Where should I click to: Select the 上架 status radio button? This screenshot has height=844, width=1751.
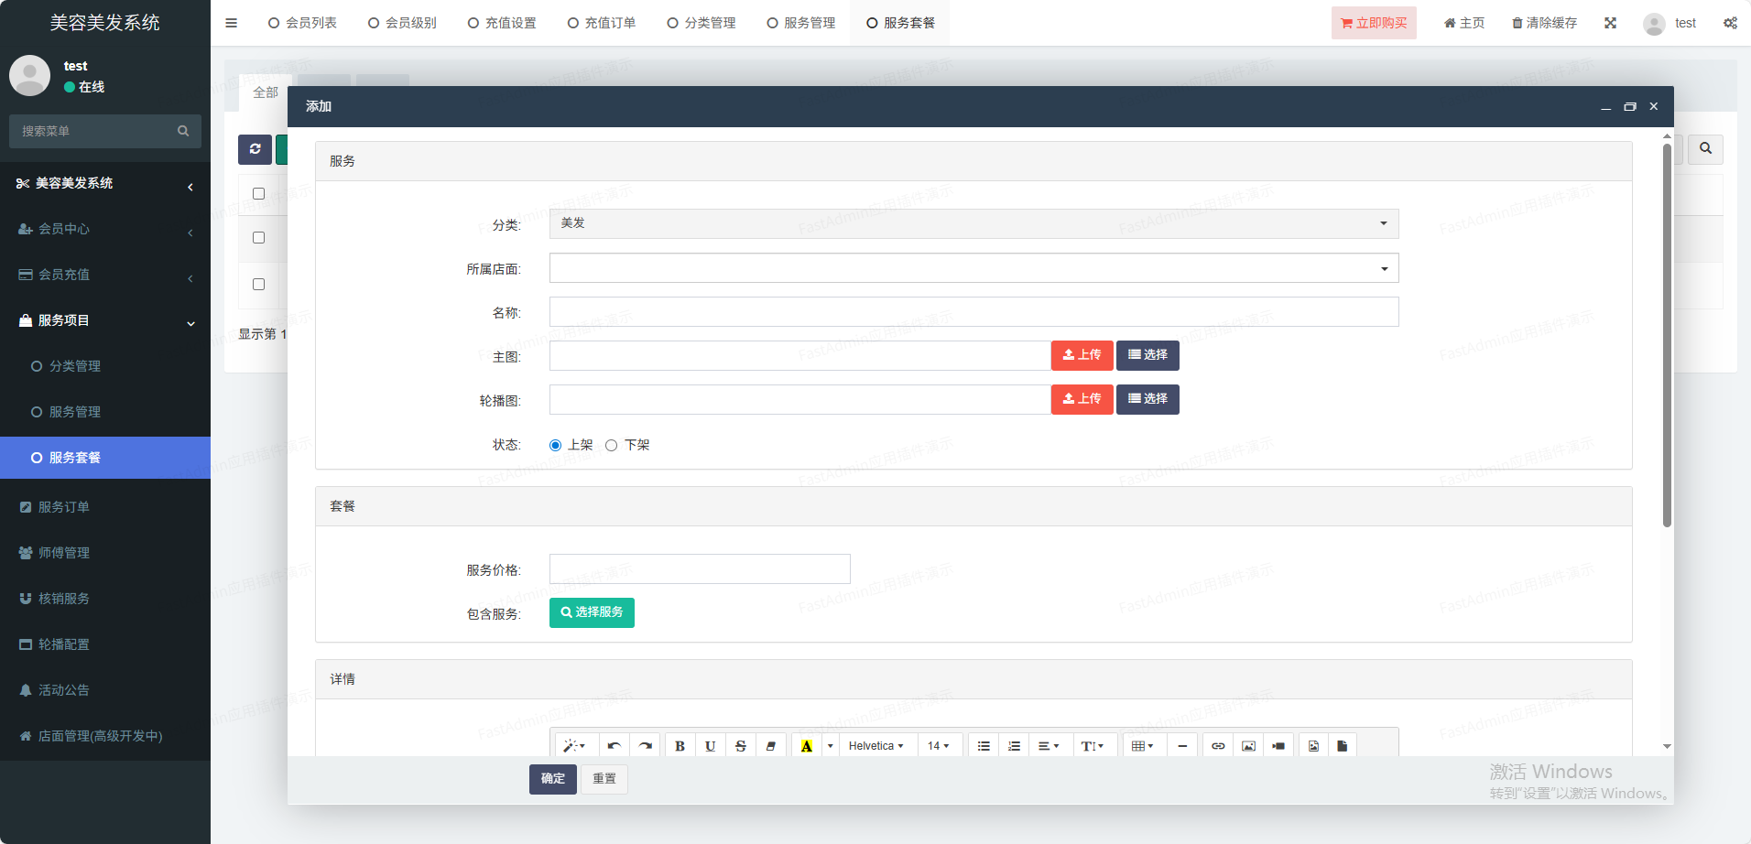pos(555,446)
